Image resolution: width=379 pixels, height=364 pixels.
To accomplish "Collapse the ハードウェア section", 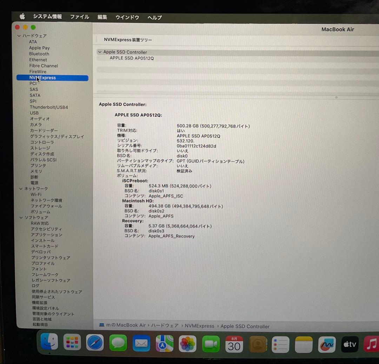I will click(19, 35).
